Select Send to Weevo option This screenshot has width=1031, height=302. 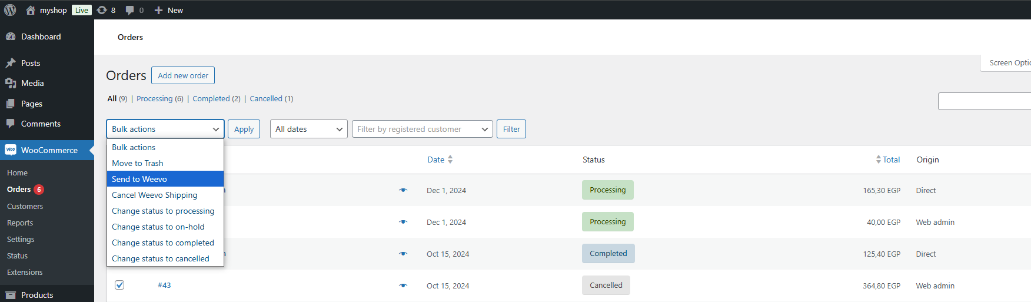pos(165,179)
